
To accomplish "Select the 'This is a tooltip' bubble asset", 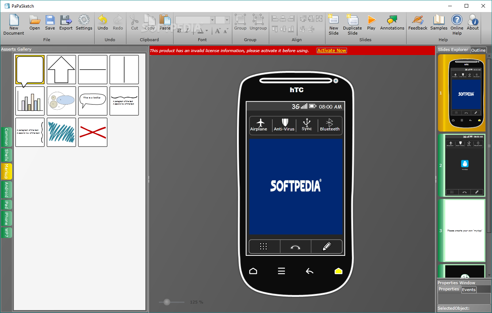I will point(93,101).
